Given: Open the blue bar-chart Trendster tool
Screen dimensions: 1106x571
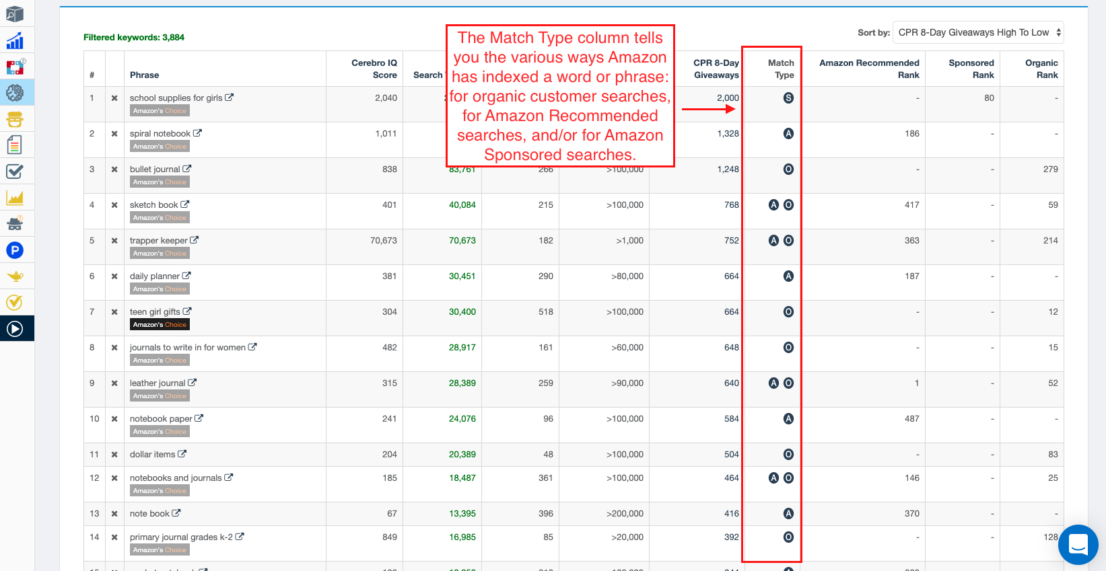Looking at the screenshot, I should pos(15,41).
